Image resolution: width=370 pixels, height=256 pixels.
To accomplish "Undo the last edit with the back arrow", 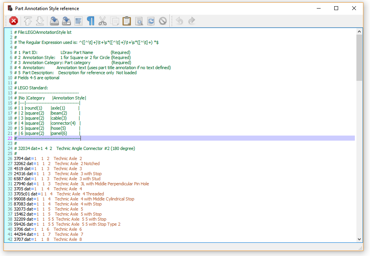I will tap(179, 21).
